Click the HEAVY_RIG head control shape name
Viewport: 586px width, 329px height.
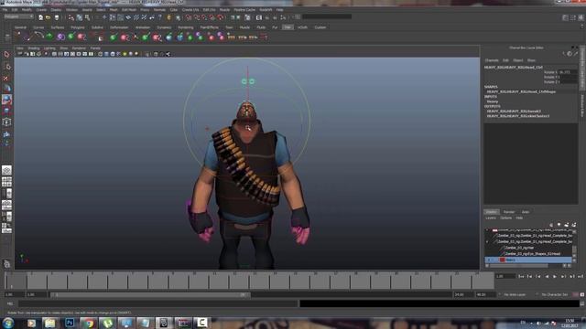point(521,91)
